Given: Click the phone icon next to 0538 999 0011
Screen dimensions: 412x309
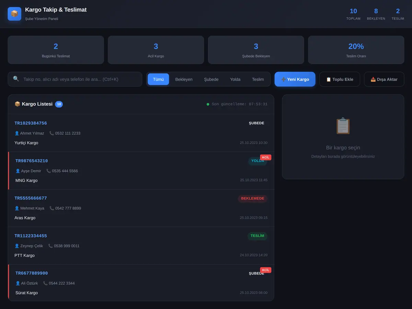Looking at the screenshot, I should pyautogui.click(x=50, y=246).
